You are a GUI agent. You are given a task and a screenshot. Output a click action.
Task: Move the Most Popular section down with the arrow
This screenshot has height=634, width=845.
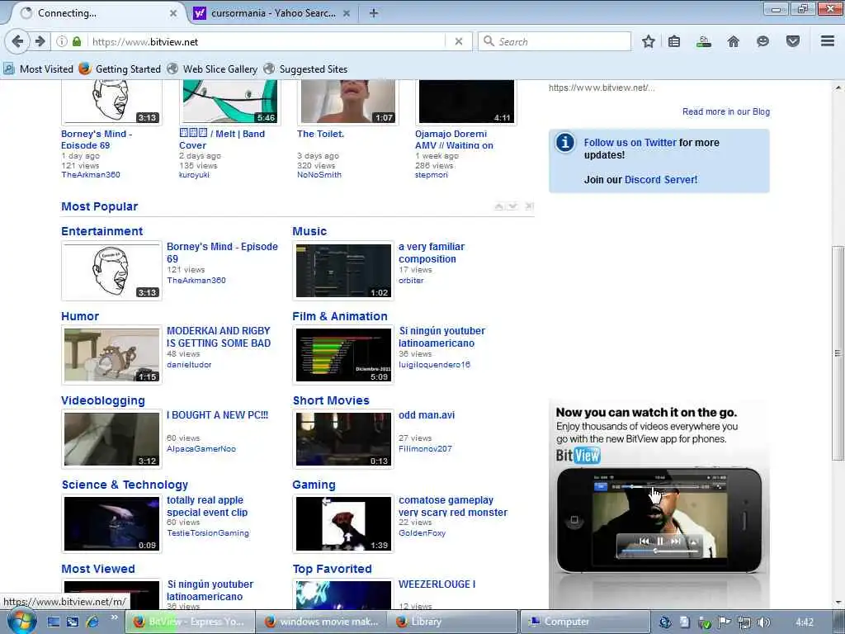click(x=513, y=206)
